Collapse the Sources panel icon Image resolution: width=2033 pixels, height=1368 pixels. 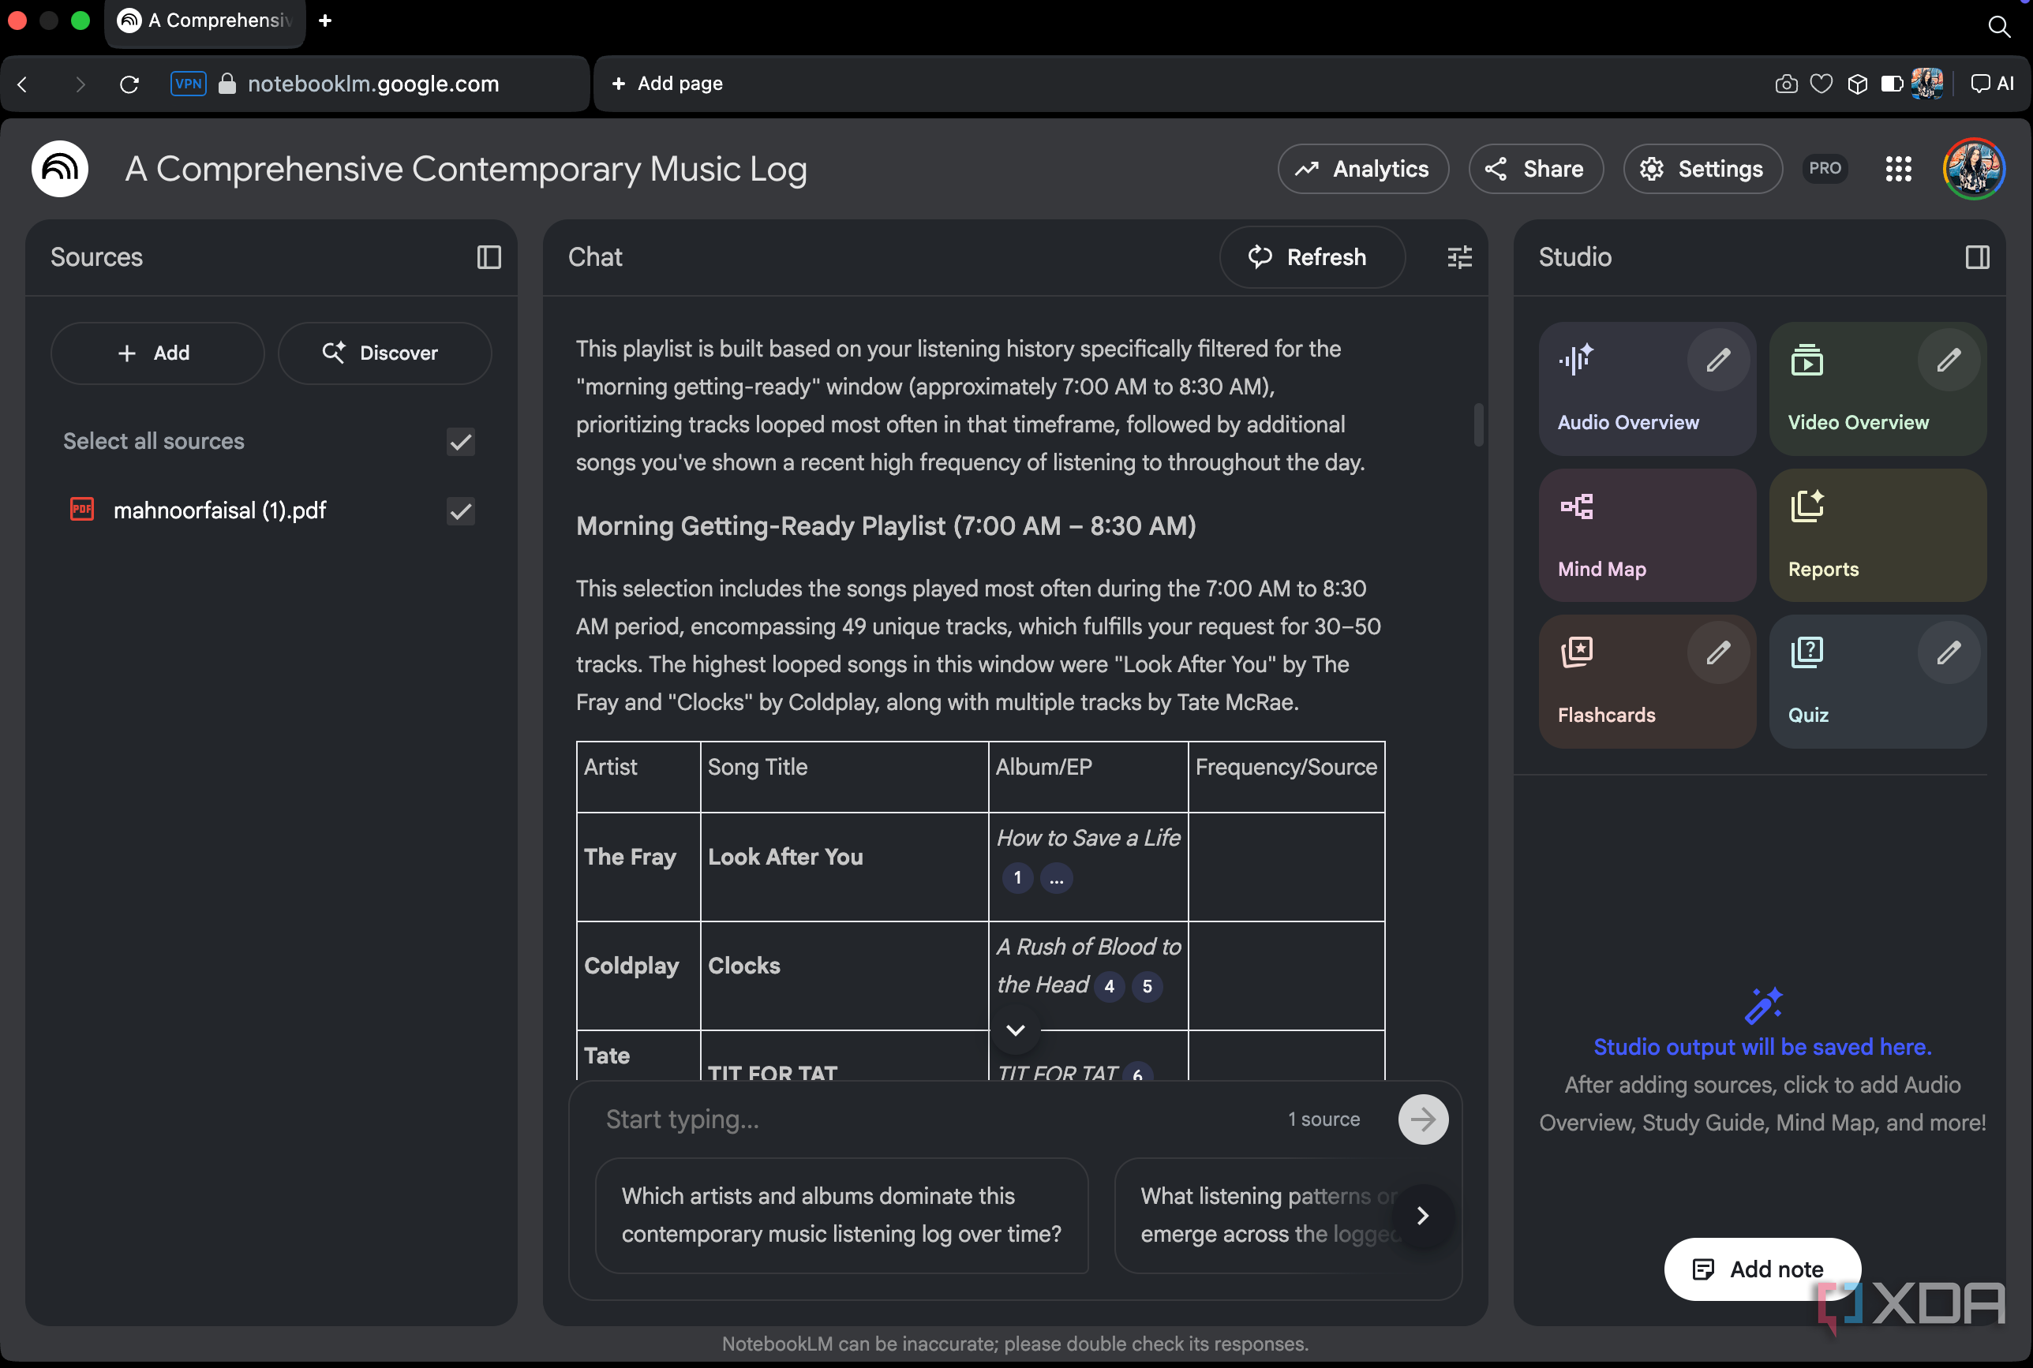point(489,257)
